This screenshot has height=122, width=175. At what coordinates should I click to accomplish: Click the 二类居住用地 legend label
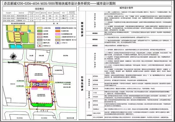pos(47,28)
